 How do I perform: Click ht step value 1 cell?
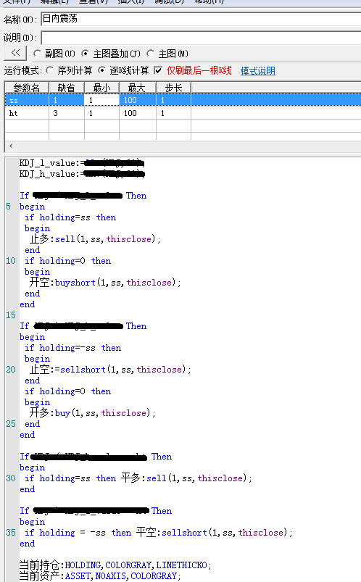coord(173,113)
